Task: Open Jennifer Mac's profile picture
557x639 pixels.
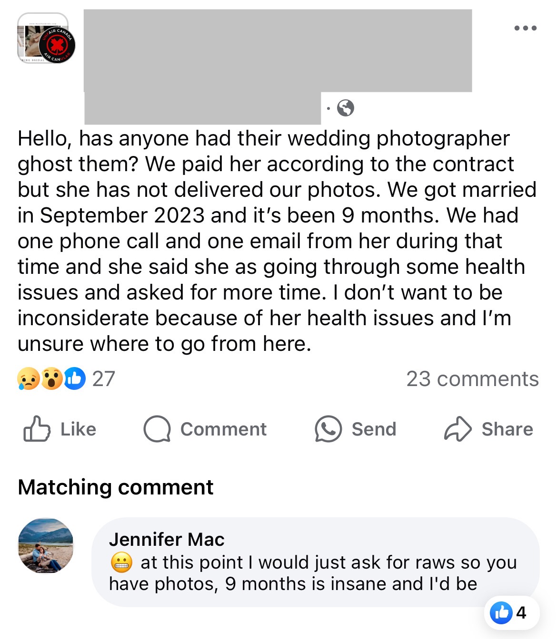Action: 47,546
